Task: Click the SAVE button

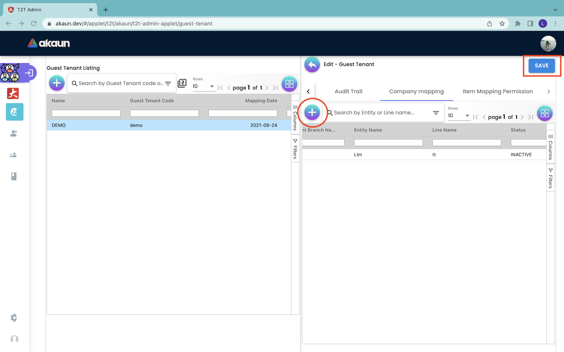Action: pyautogui.click(x=541, y=66)
